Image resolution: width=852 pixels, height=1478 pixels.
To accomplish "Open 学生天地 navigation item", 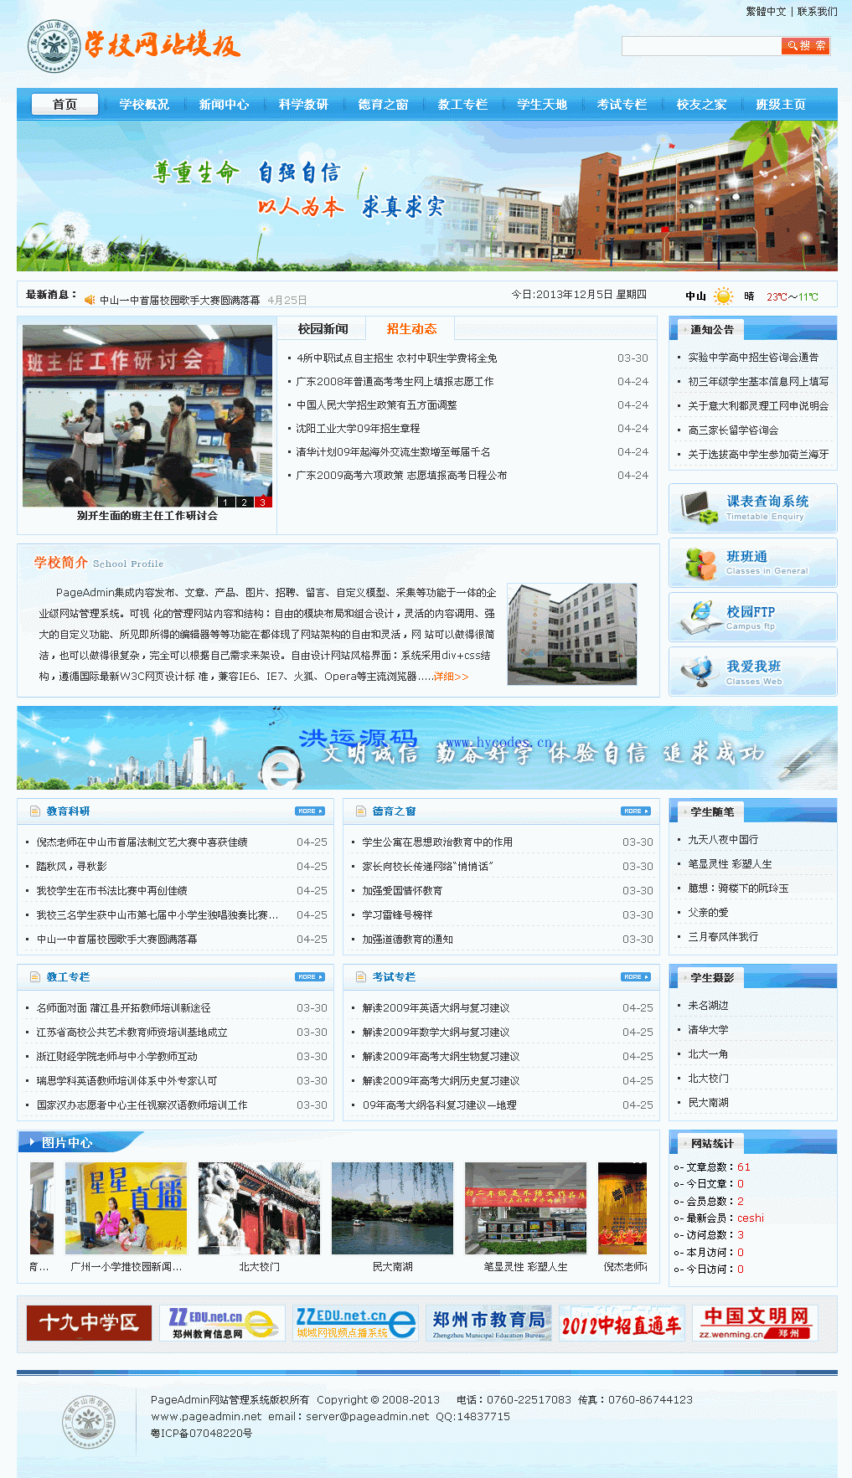I will (542, 105).
